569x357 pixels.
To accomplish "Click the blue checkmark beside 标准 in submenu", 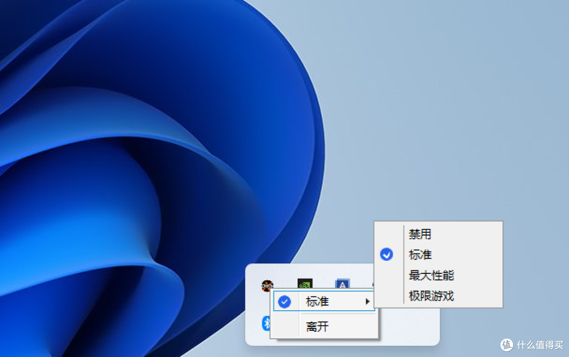I will click(x=387, y=254).
